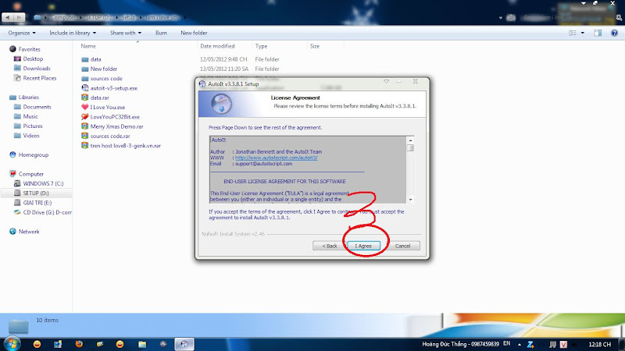Cancel the AutoIt setup

click(403, 246)
